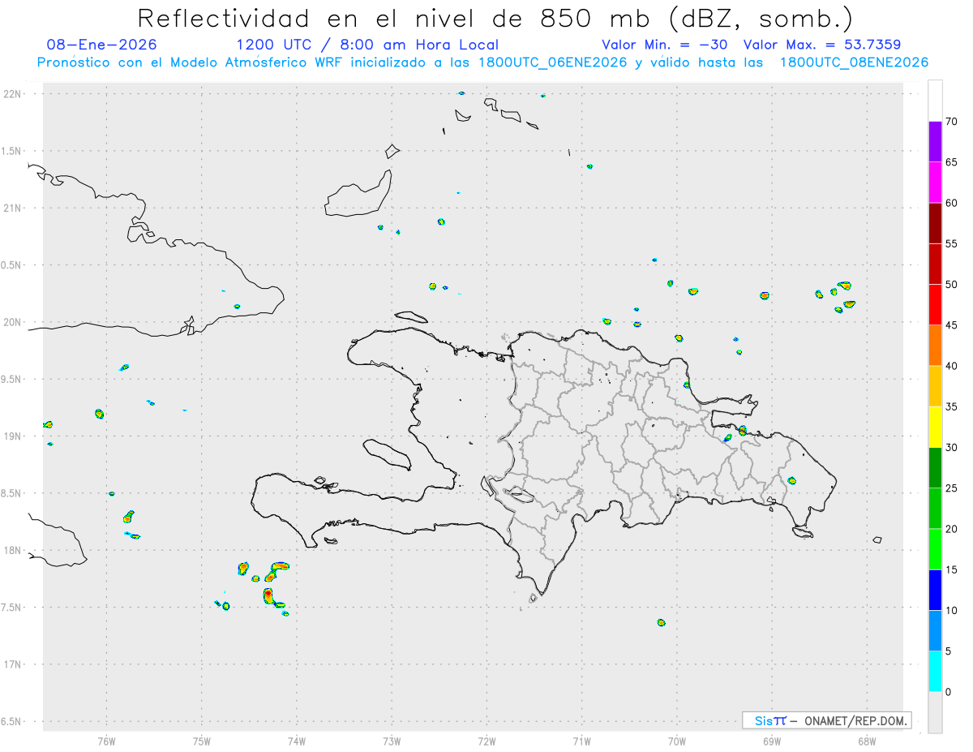
Task: Click the '70' colorbar scale value
Action: pos(951,122)
